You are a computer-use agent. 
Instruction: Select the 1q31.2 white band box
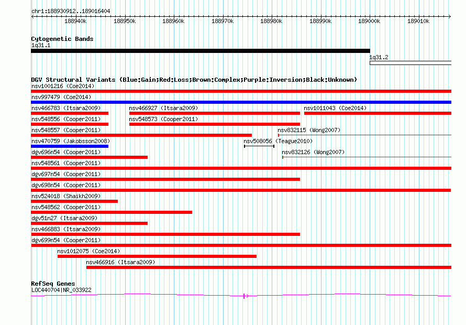[x=410, y=63]
